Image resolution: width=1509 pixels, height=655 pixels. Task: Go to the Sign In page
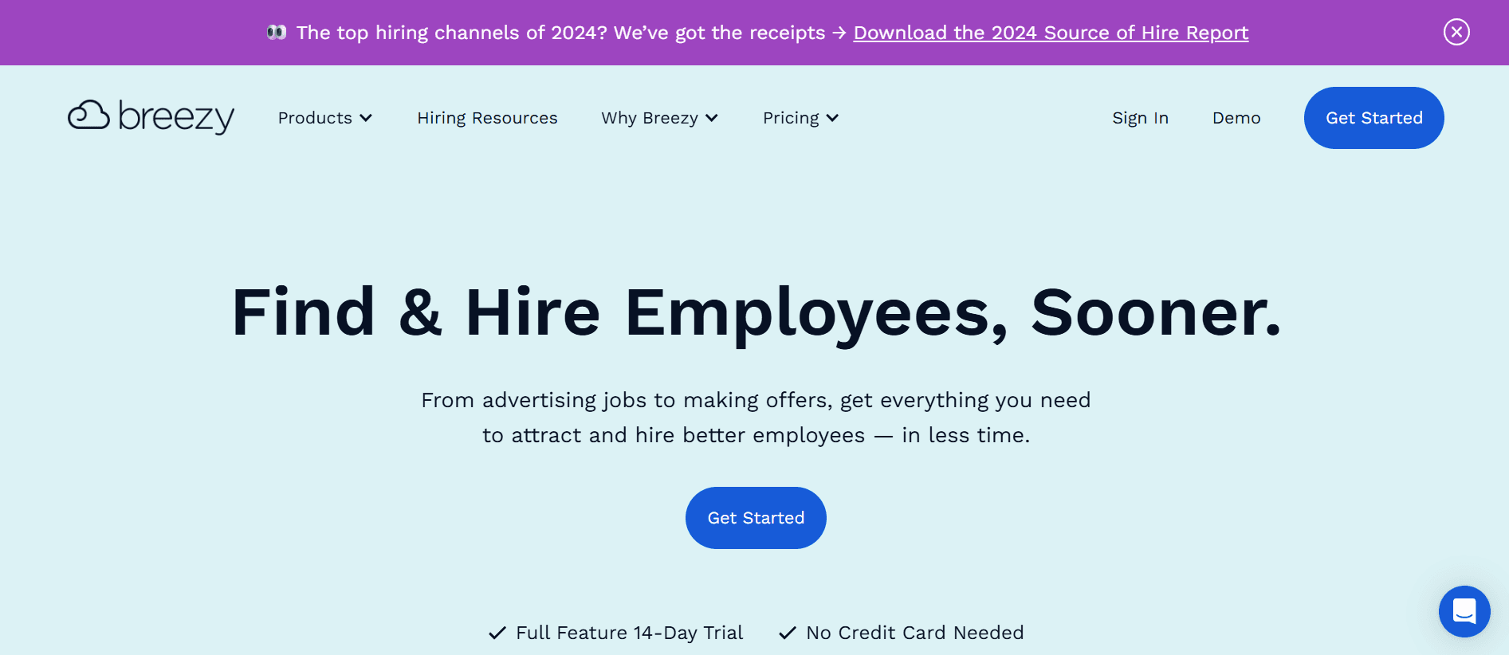pos(1140,118)
